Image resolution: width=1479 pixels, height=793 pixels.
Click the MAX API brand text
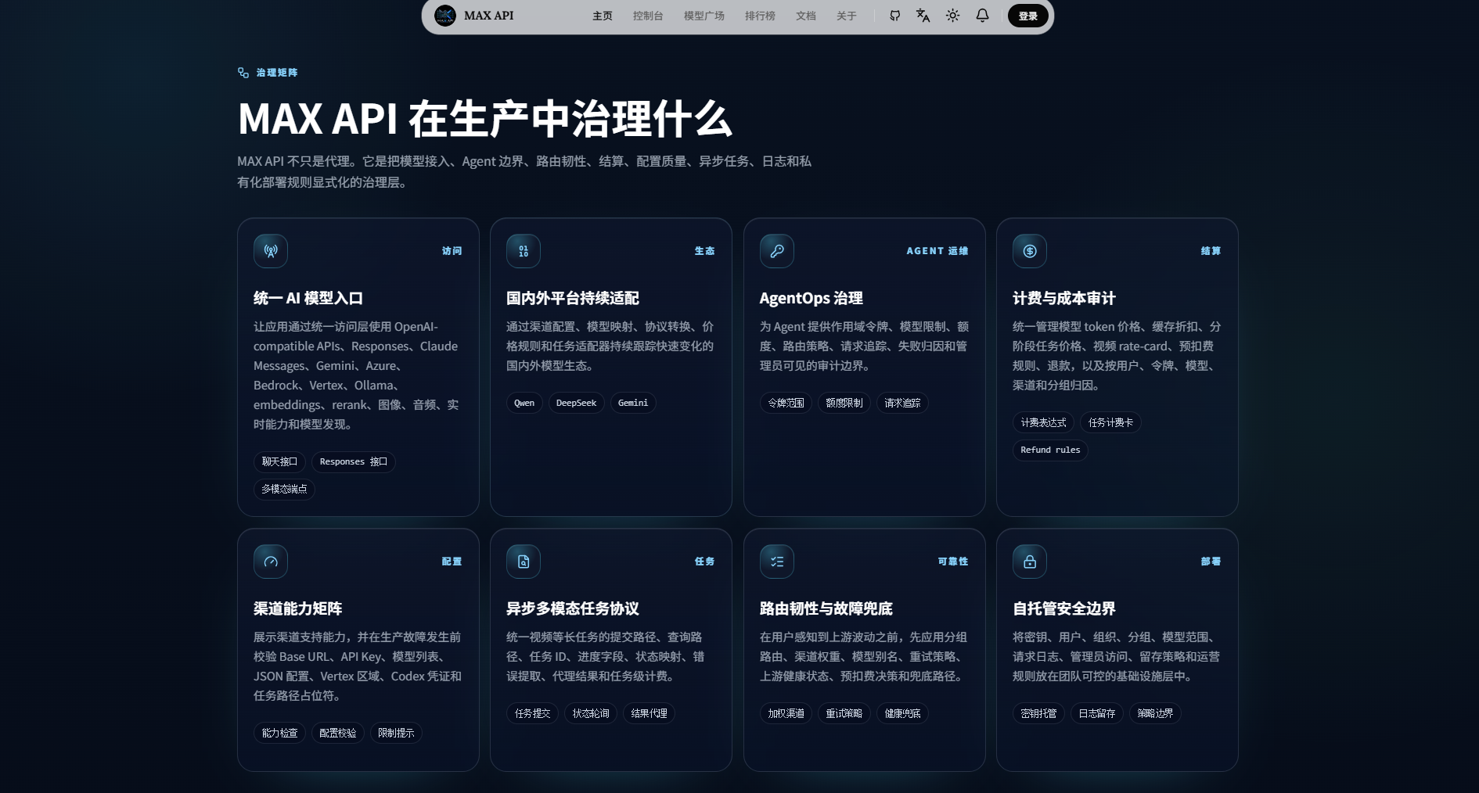[x=488, y=16]
